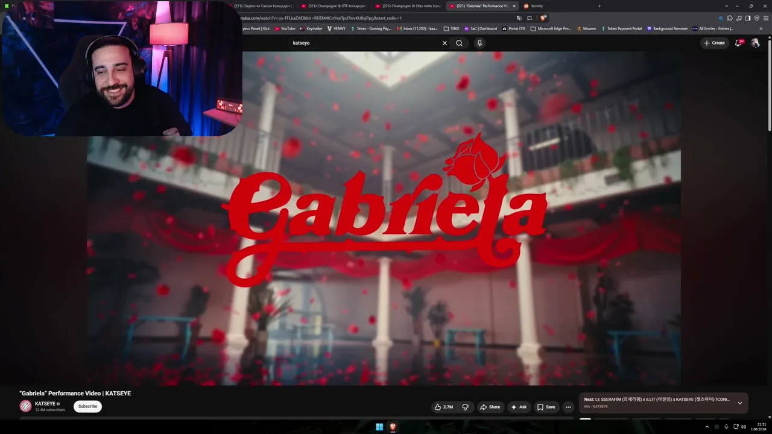Open the YouTube bookmark
772x434 pixels.
tap(285, 28)
